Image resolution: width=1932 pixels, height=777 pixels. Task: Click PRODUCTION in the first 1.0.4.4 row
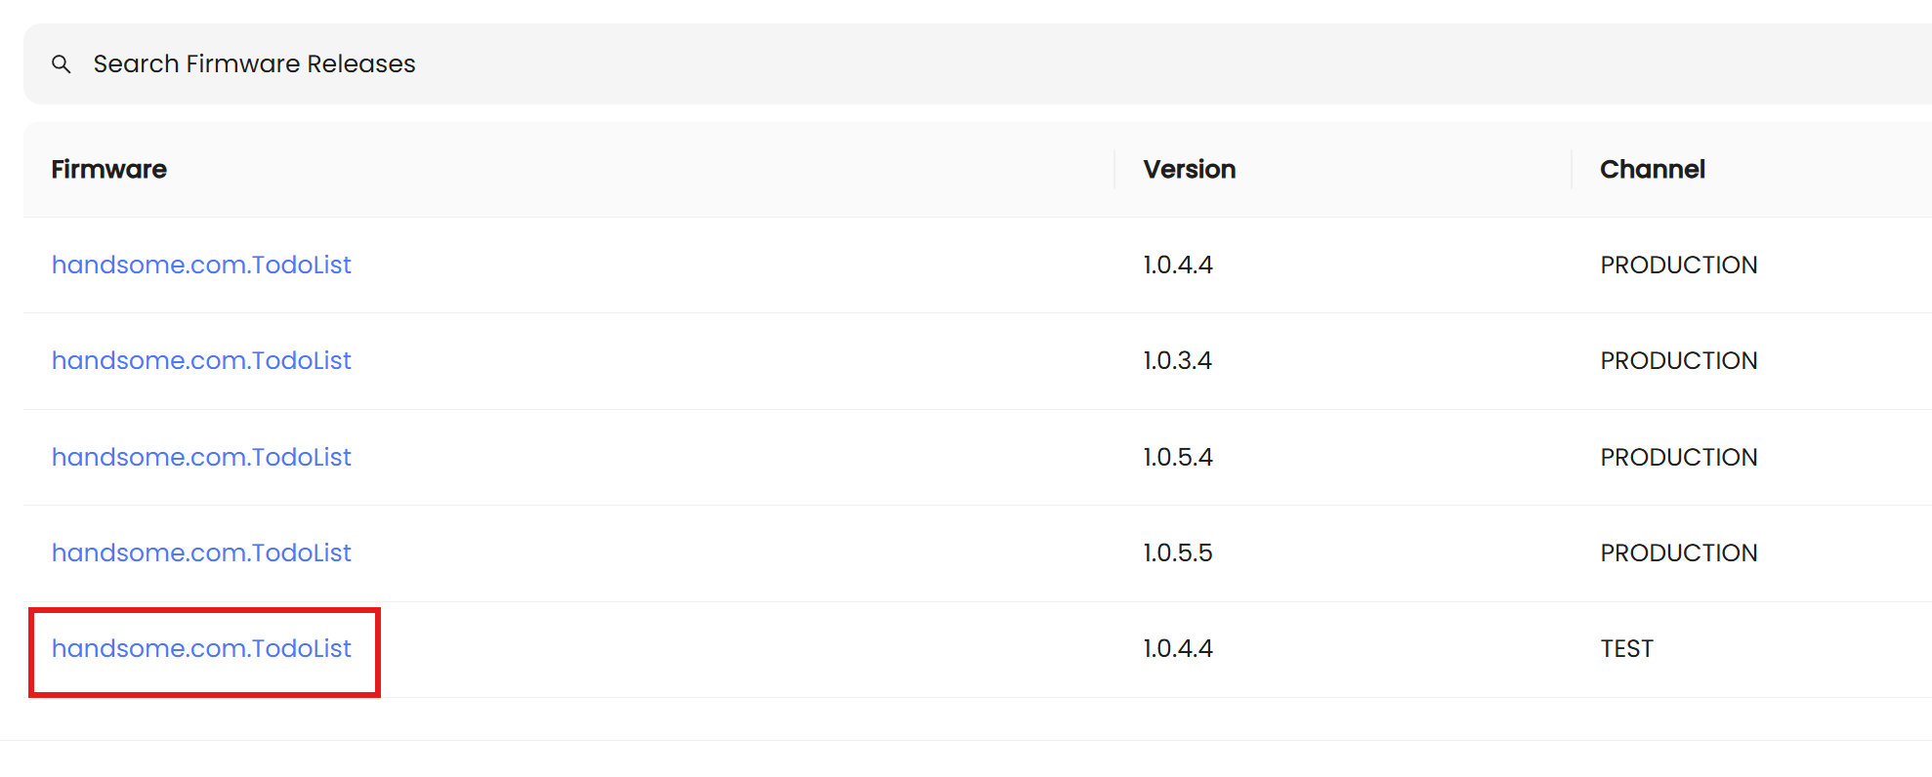1679,265
